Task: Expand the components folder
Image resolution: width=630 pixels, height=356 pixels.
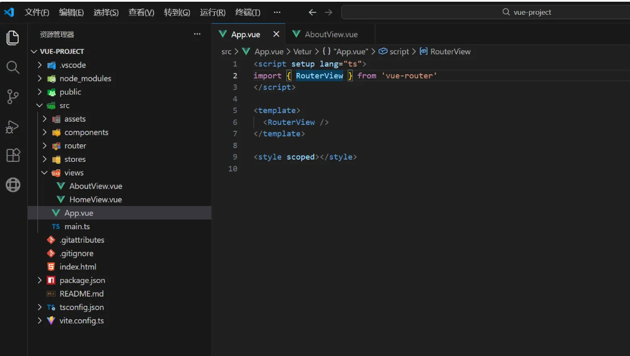Action: (x=45, y=132)
